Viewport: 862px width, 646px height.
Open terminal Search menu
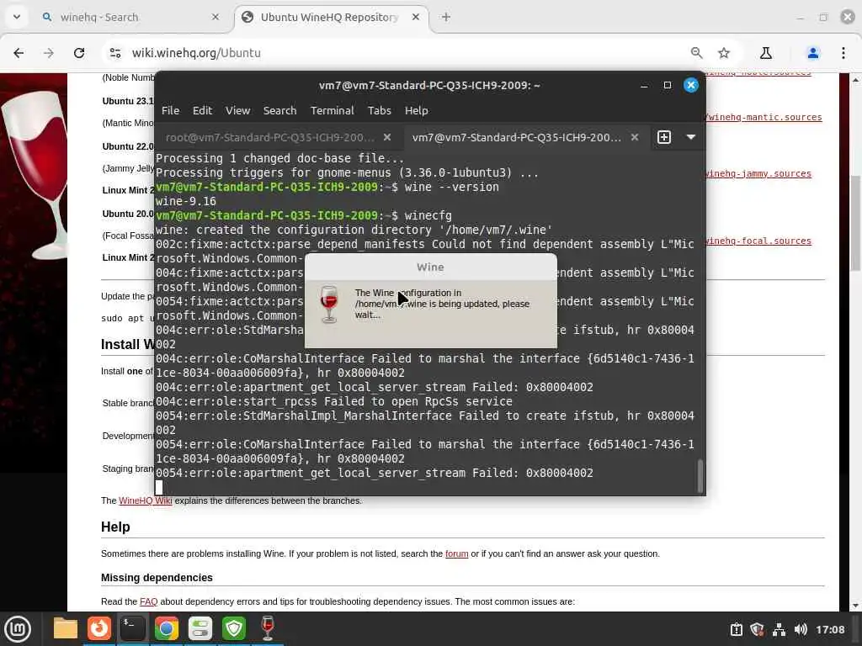[x=279, y=110]
